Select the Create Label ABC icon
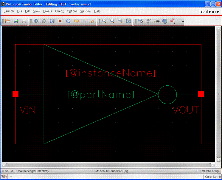Screen dimensions: 222x180 (x=149, y=21)
